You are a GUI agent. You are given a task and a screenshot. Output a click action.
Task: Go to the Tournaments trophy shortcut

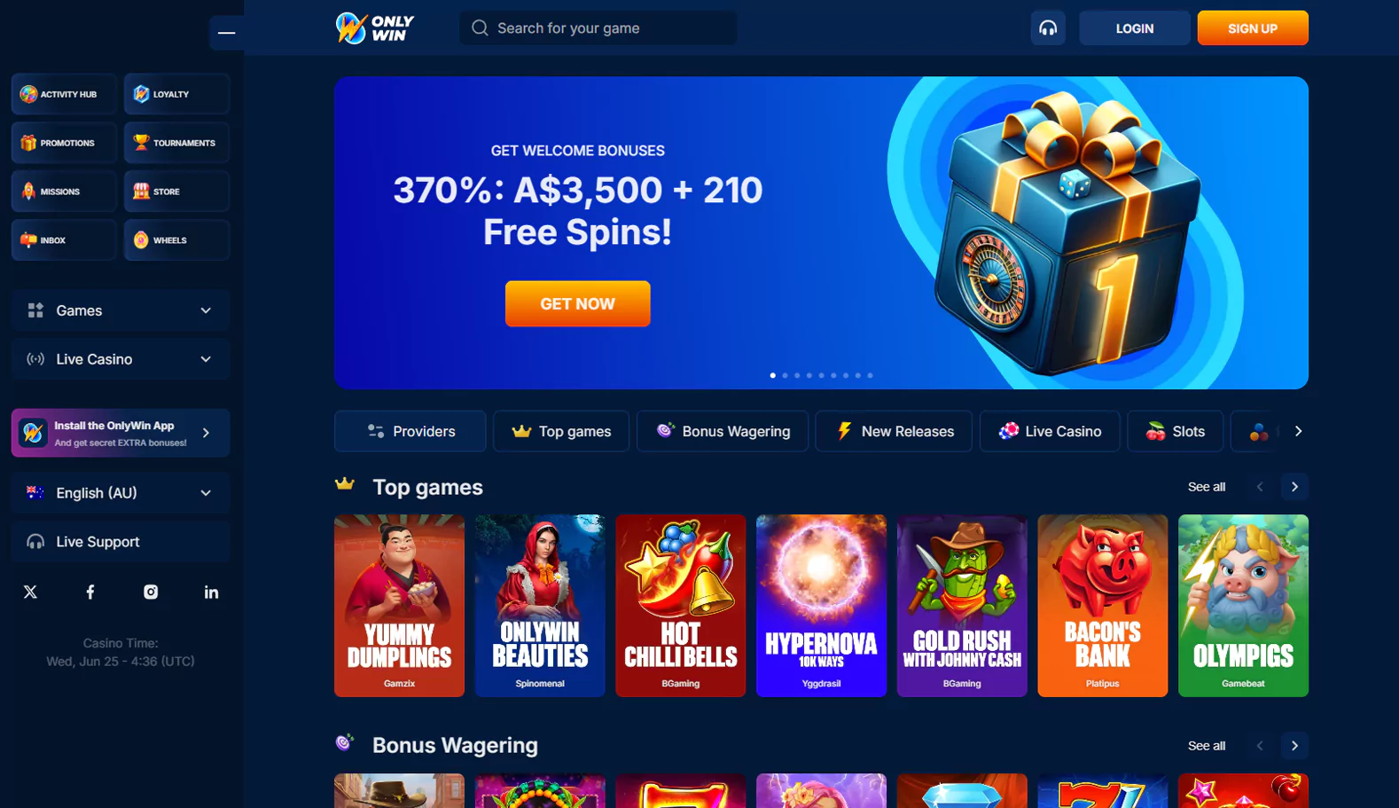point(176,143)
